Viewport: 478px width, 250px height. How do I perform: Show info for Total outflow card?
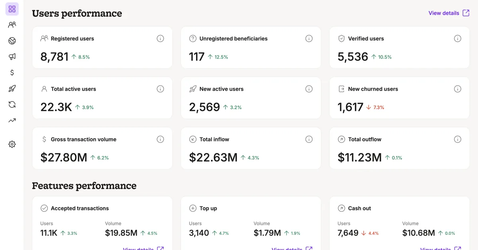click(x=457, y=139)
